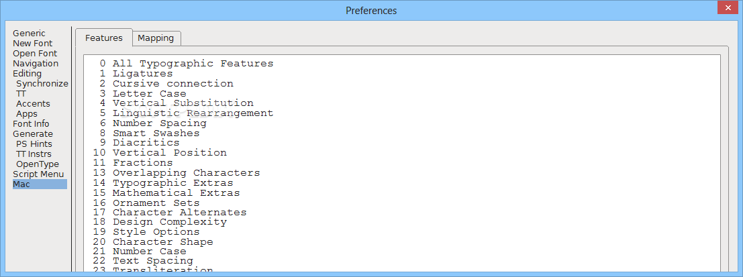Open the Synchronize sub-section
The image size is (743, 277).
pyautogui.click(x=42, y=84)
